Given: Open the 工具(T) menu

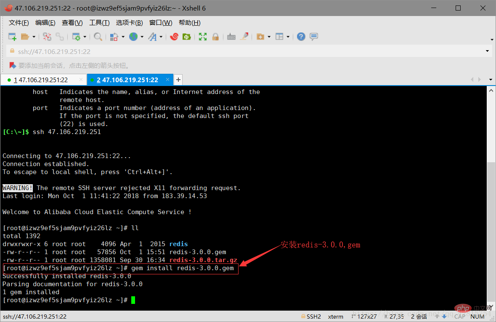Looking at the screenshot, I should click(x=99, y=22).
